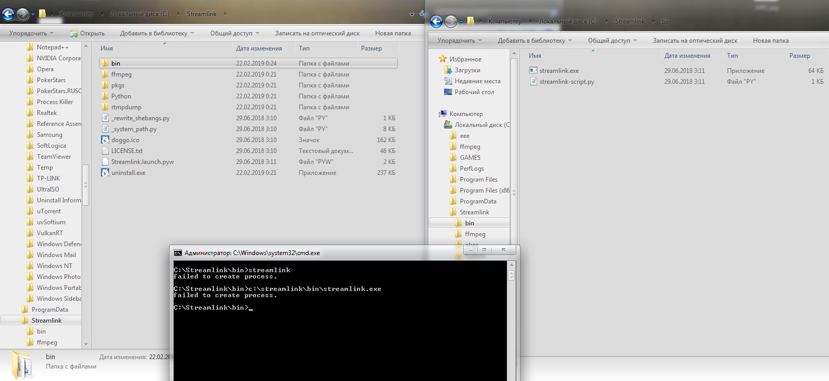Click Записать на оптический диск in right window
The height and width of the screenshot is (381, 829).
695,41
